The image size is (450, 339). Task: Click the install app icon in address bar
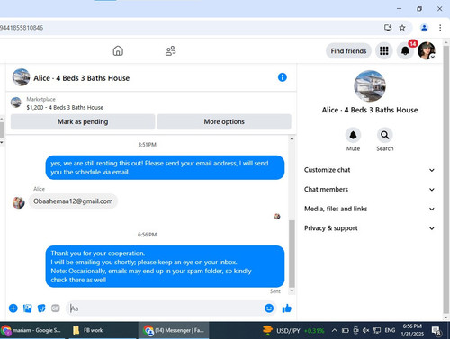388,28
